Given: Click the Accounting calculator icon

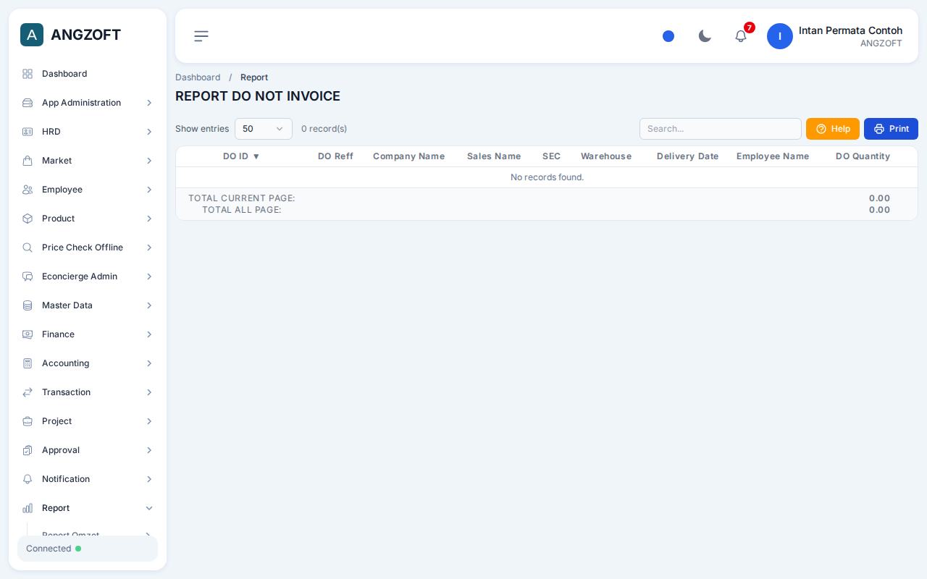Looking at the screenshot, I should (28, 363).
